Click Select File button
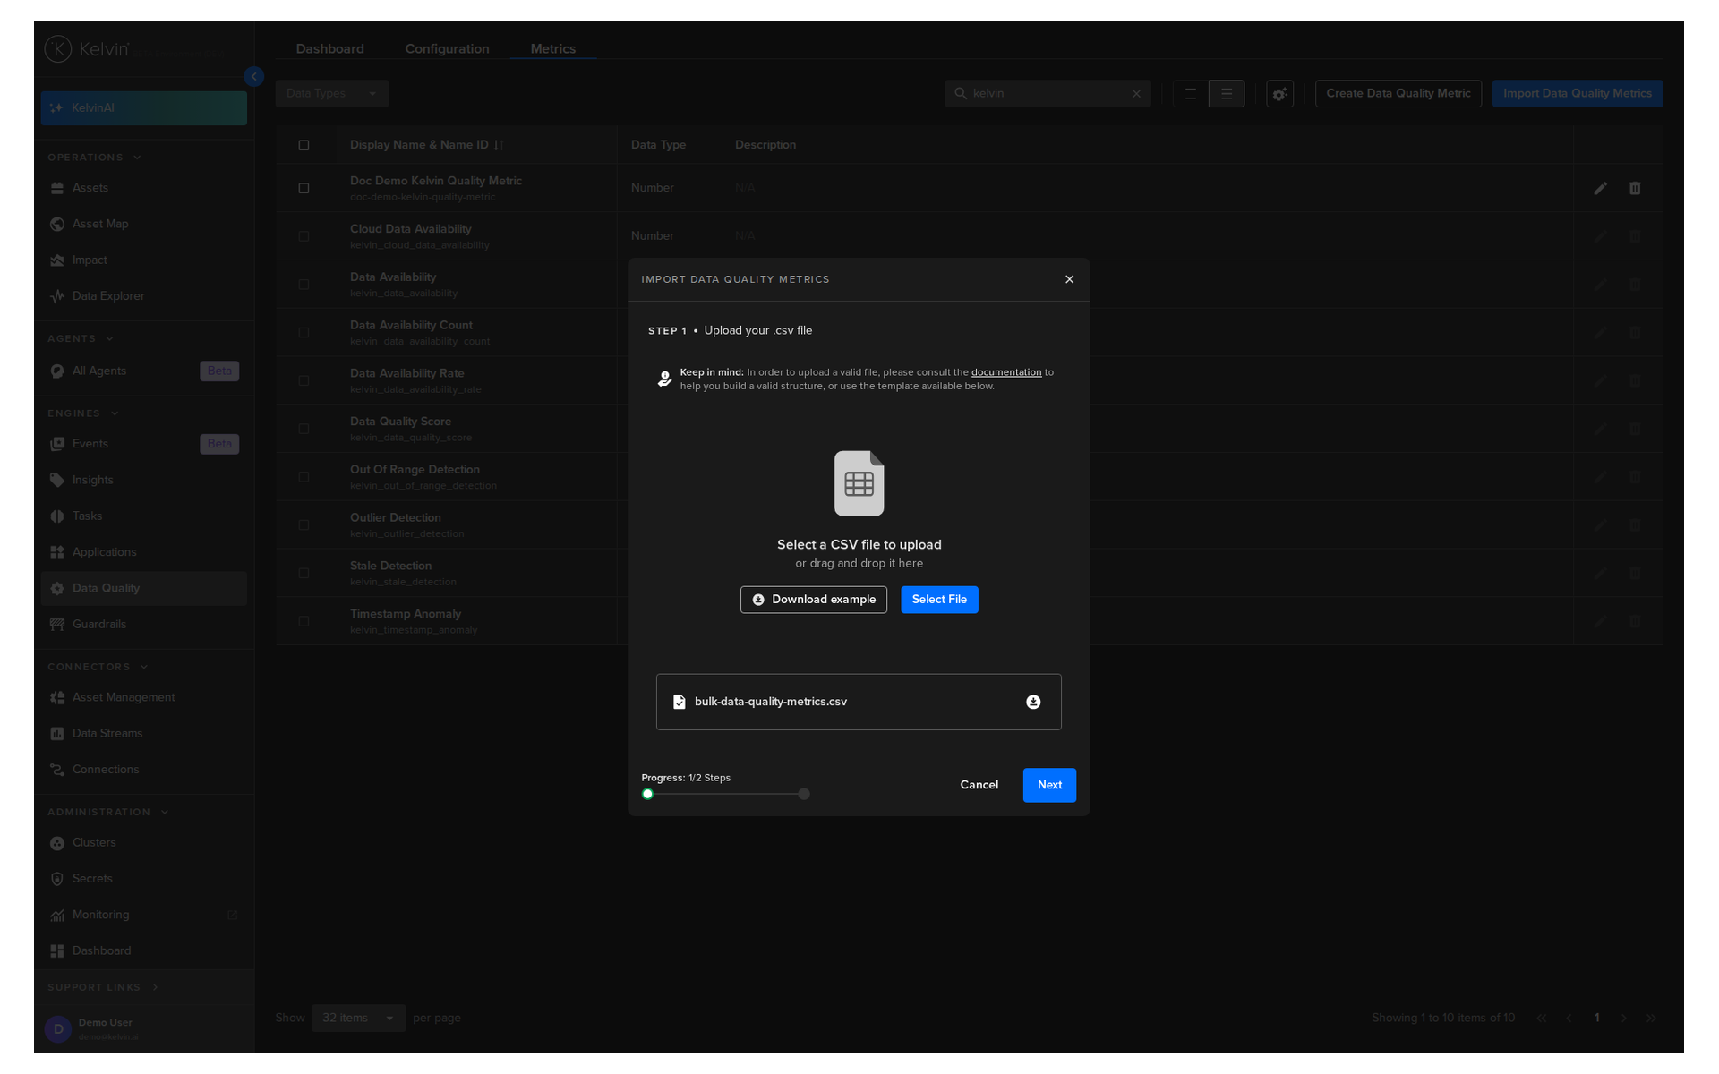The width and height of the screenshot is (1719, 1074). coord(939,600)
